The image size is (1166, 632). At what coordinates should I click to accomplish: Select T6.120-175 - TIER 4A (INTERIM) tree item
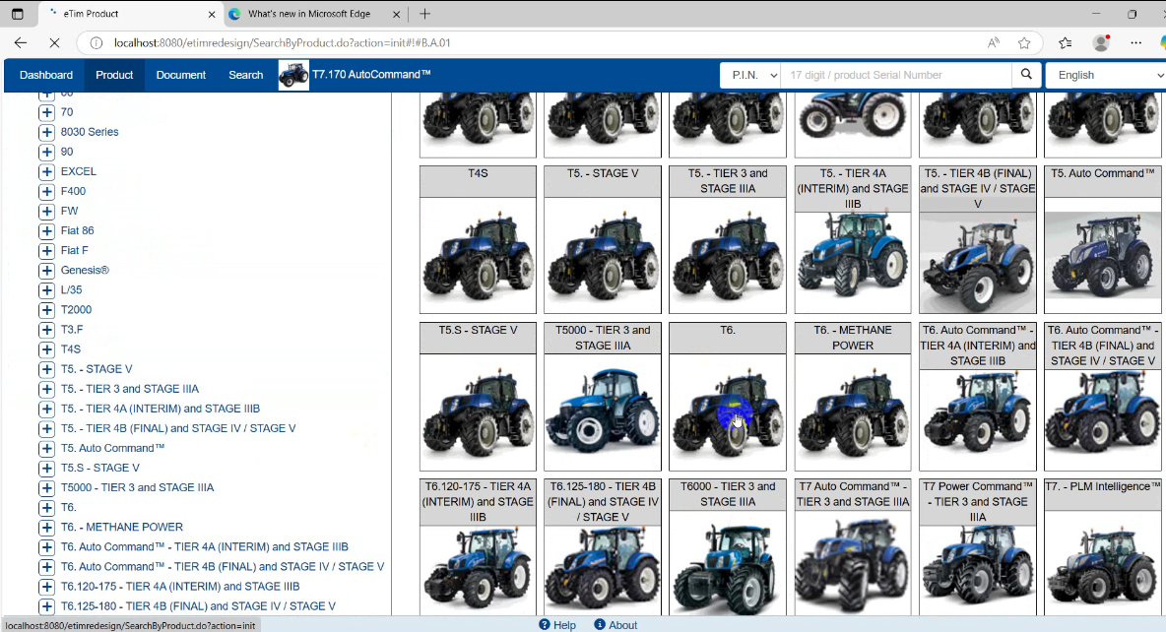coord(180,587)
